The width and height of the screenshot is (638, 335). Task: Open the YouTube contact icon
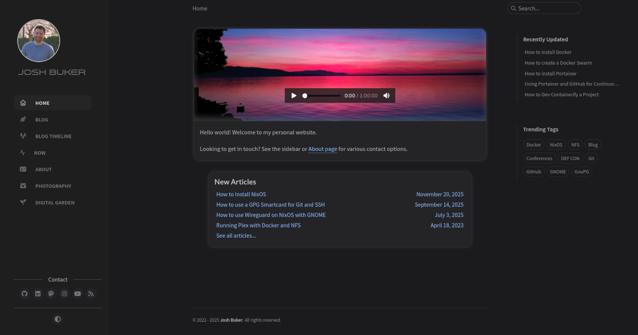pos(78,294)
